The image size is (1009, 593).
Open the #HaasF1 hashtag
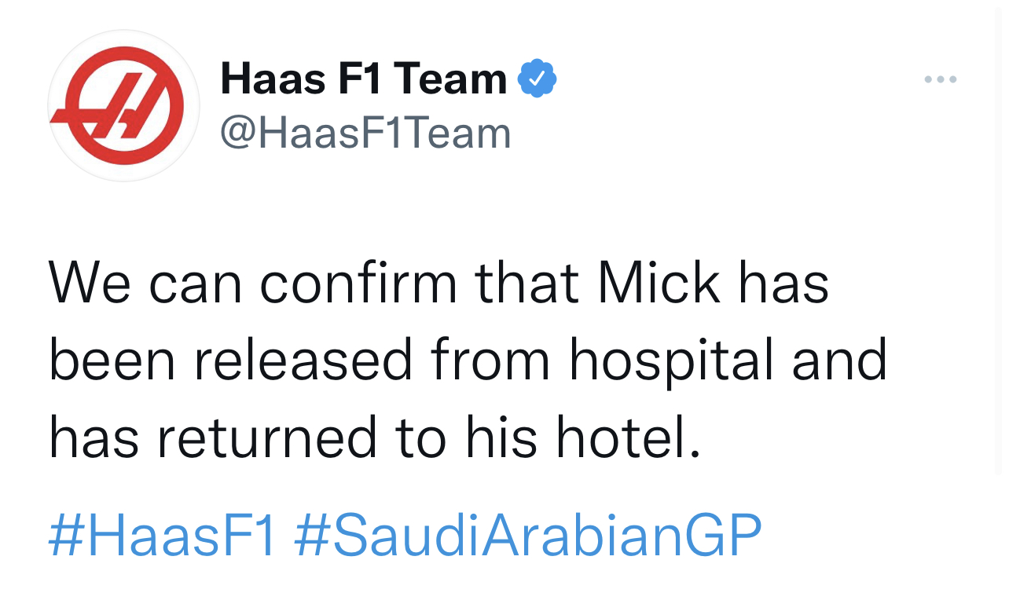(163, 535)
